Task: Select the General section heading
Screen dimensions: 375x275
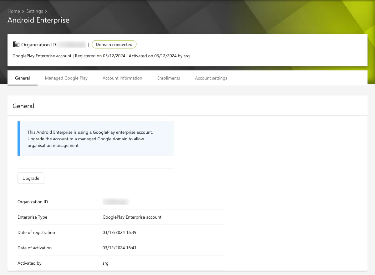Action: point(23,106)
